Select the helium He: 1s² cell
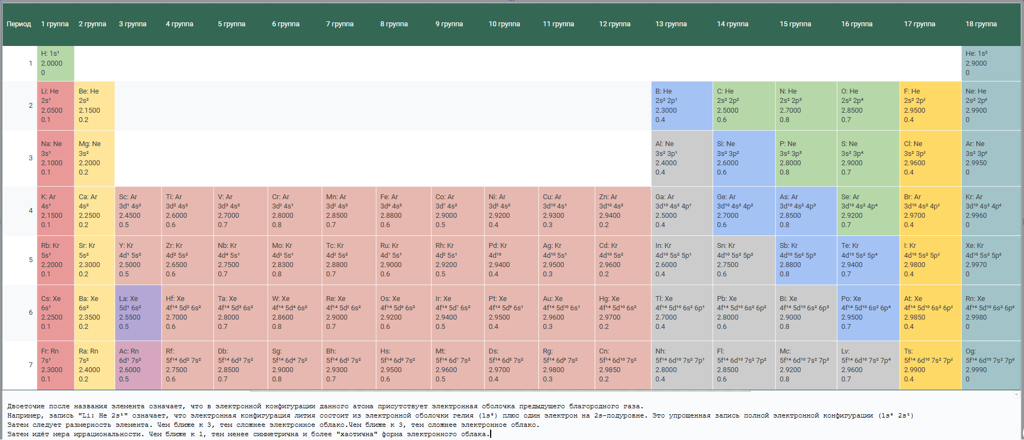Viewport: 1024px width, 440px height. tap(990, 63)
